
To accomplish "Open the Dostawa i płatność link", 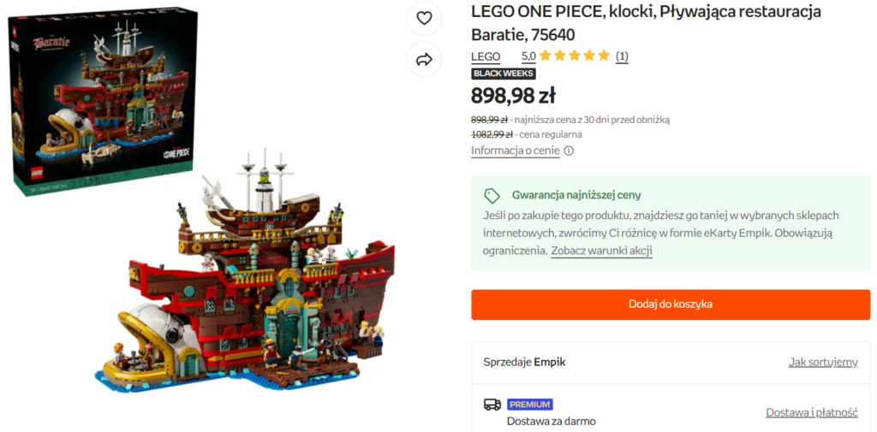I will click(x=811, y=412).
